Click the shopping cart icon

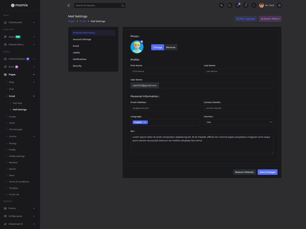(238, 5)
